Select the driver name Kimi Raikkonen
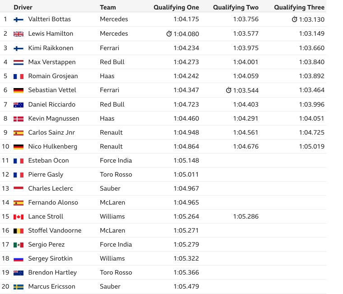The width and height of the screenshot is (343, 294). coord(51,48)
